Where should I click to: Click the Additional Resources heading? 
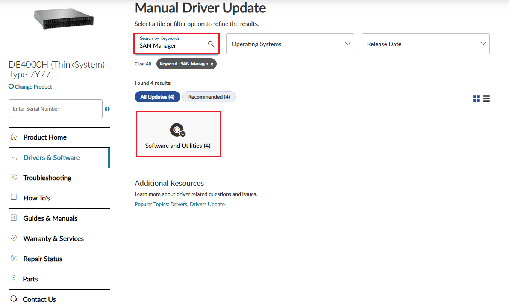(x=169, y=183)
